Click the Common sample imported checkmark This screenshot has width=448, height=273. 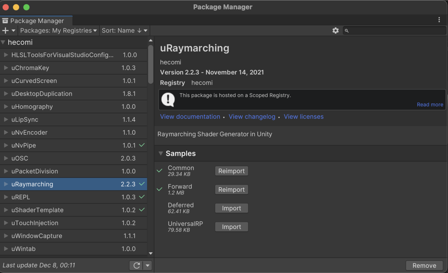pos(159,170)
